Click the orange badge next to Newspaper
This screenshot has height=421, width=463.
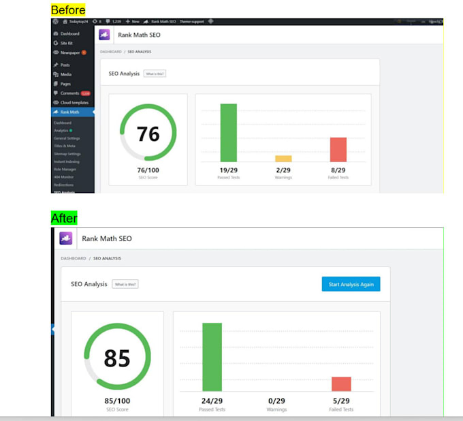click(84, 52)
